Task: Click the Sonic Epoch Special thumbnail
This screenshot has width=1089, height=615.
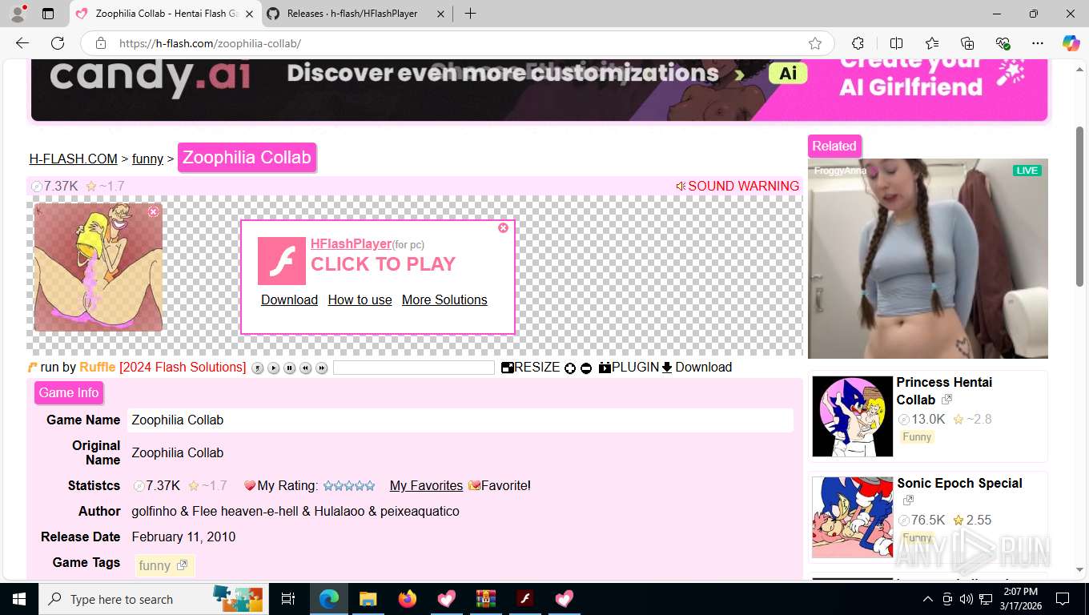Action: coord(852,517)
